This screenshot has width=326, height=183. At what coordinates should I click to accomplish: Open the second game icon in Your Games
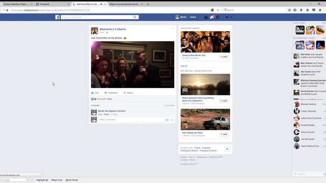coord(310,30)
